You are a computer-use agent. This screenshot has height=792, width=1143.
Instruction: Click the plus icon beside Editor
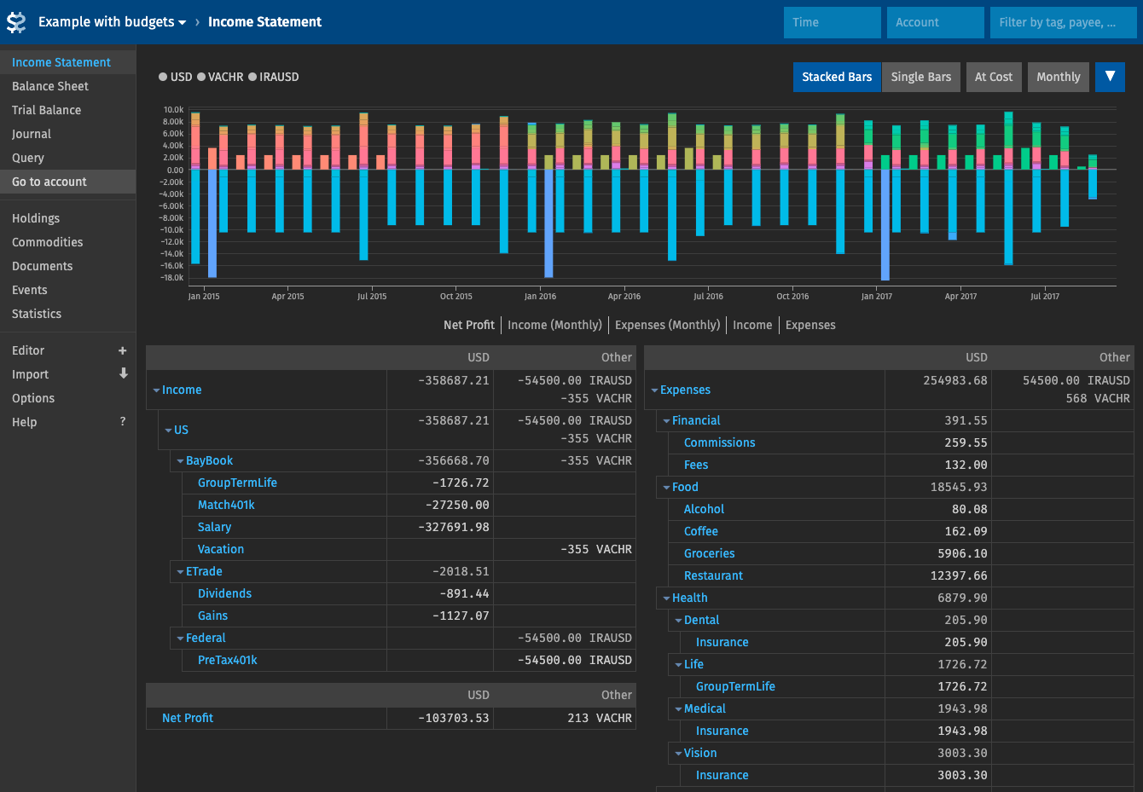[123, 350]
